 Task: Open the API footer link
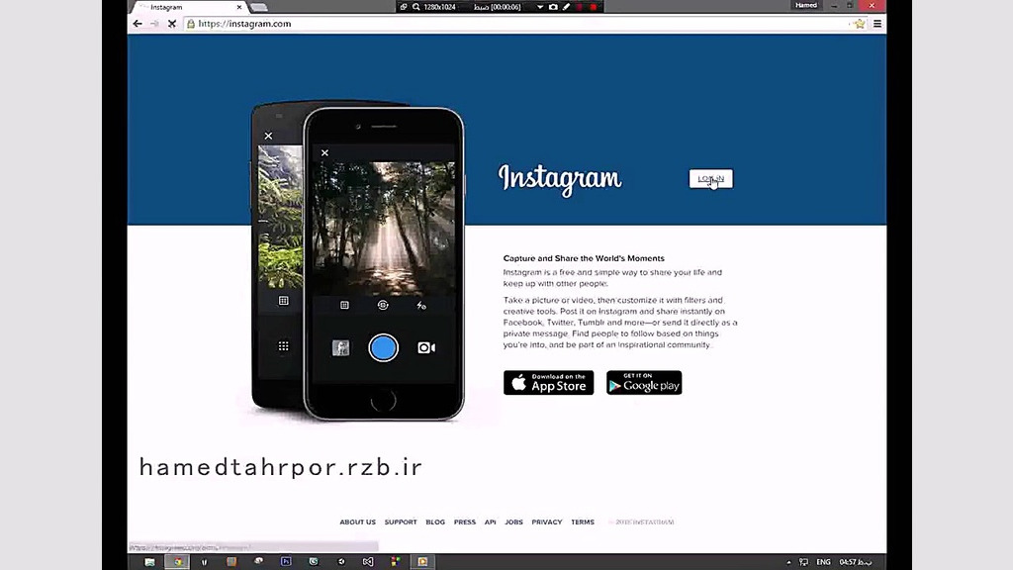point(491,522)
